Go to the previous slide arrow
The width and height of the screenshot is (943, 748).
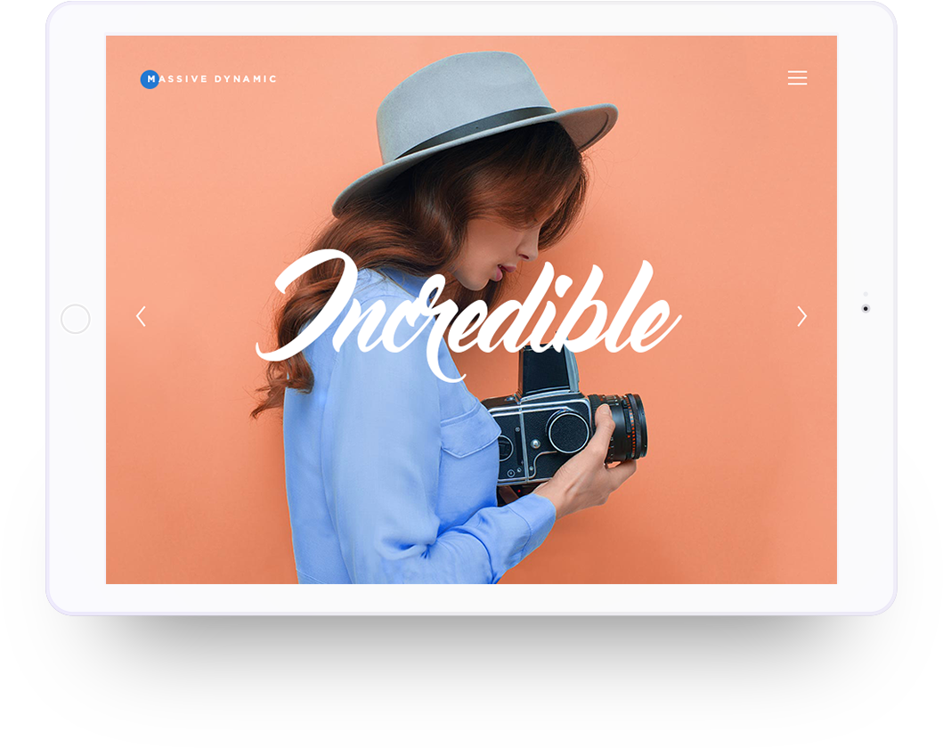click(x=142, y=316)
